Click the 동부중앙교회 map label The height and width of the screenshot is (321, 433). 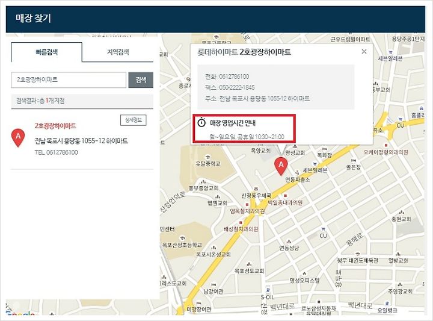[x=203, y=189]
